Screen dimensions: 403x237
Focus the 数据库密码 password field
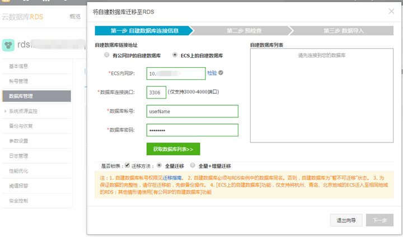[x=192, y=130]
